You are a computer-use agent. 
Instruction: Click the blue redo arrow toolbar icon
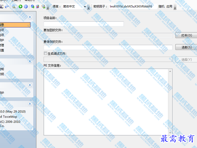click(x=7, y=6)
